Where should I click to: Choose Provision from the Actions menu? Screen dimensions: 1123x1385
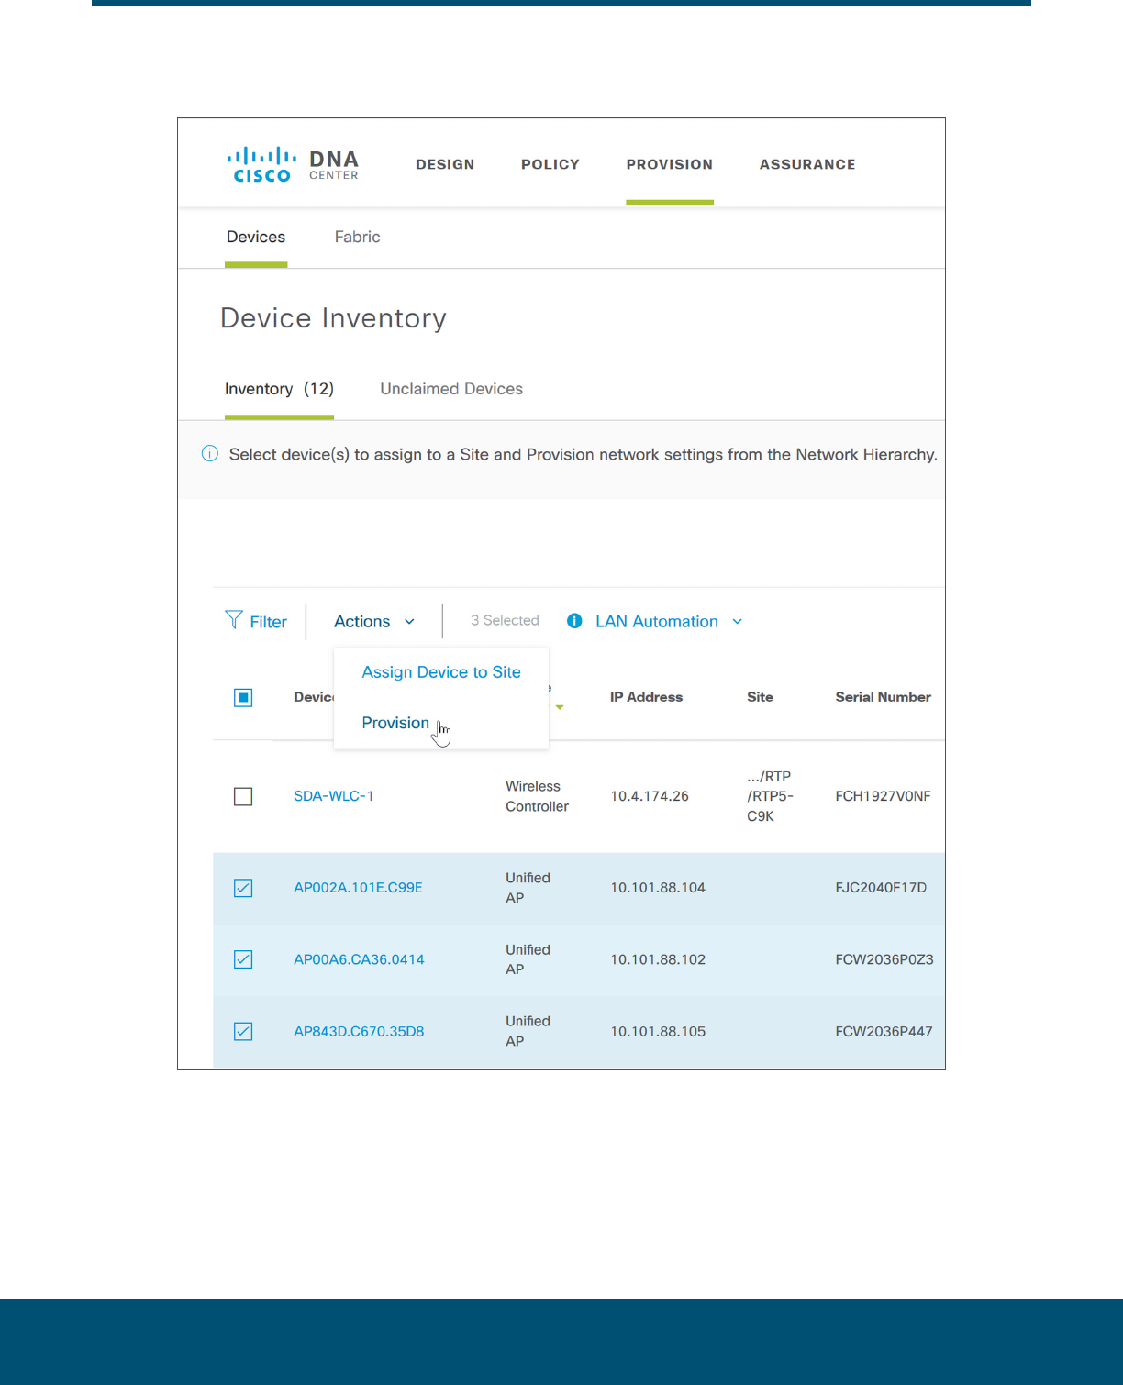395,723
